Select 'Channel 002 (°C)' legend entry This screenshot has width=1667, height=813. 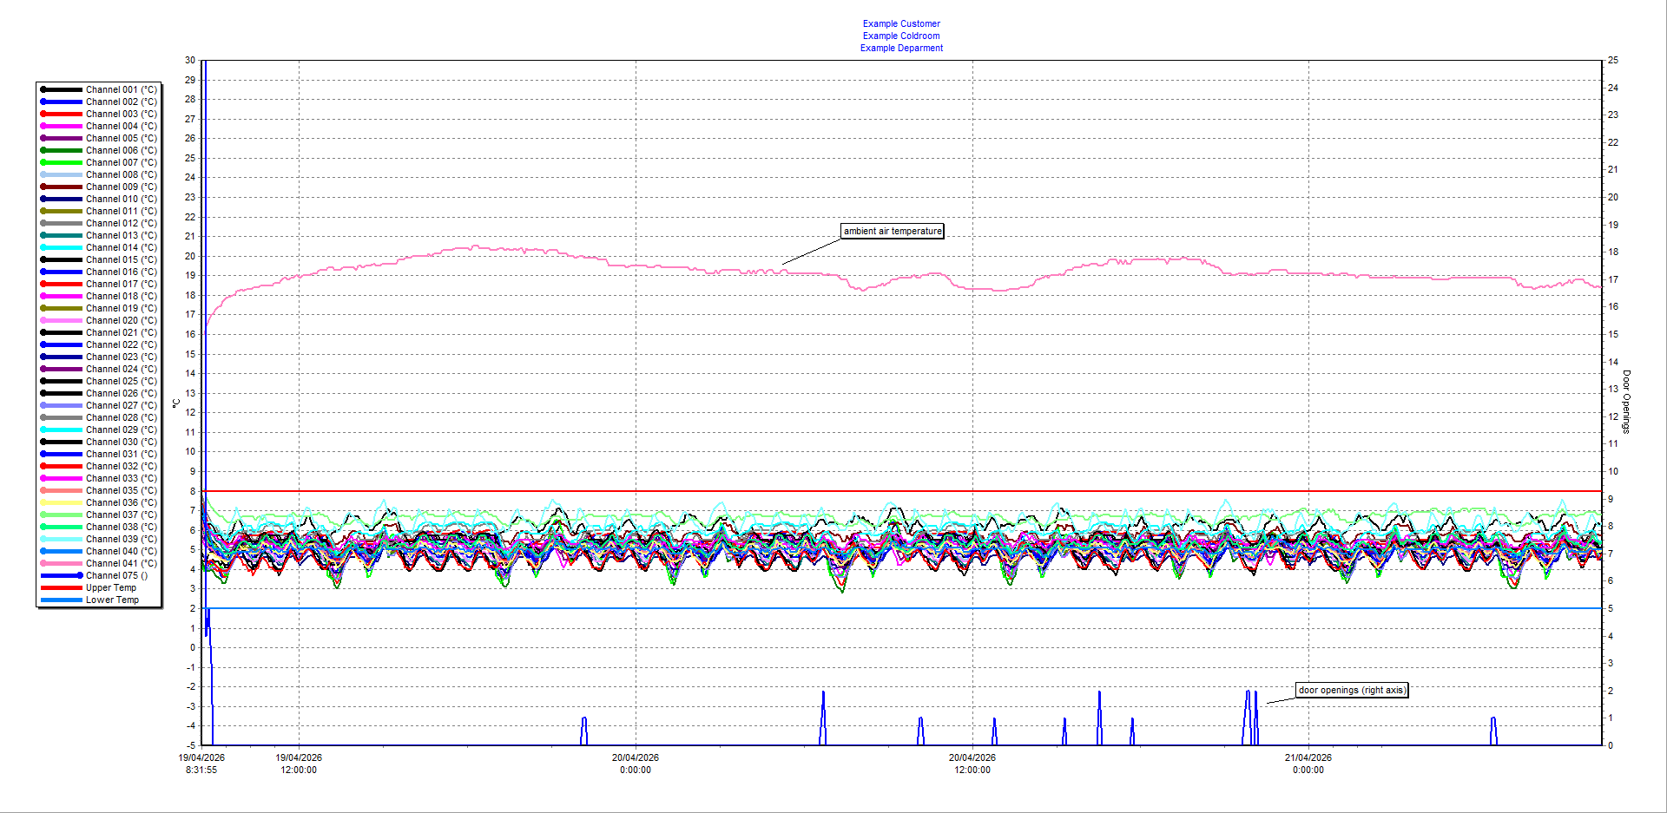tap(99, 102)
